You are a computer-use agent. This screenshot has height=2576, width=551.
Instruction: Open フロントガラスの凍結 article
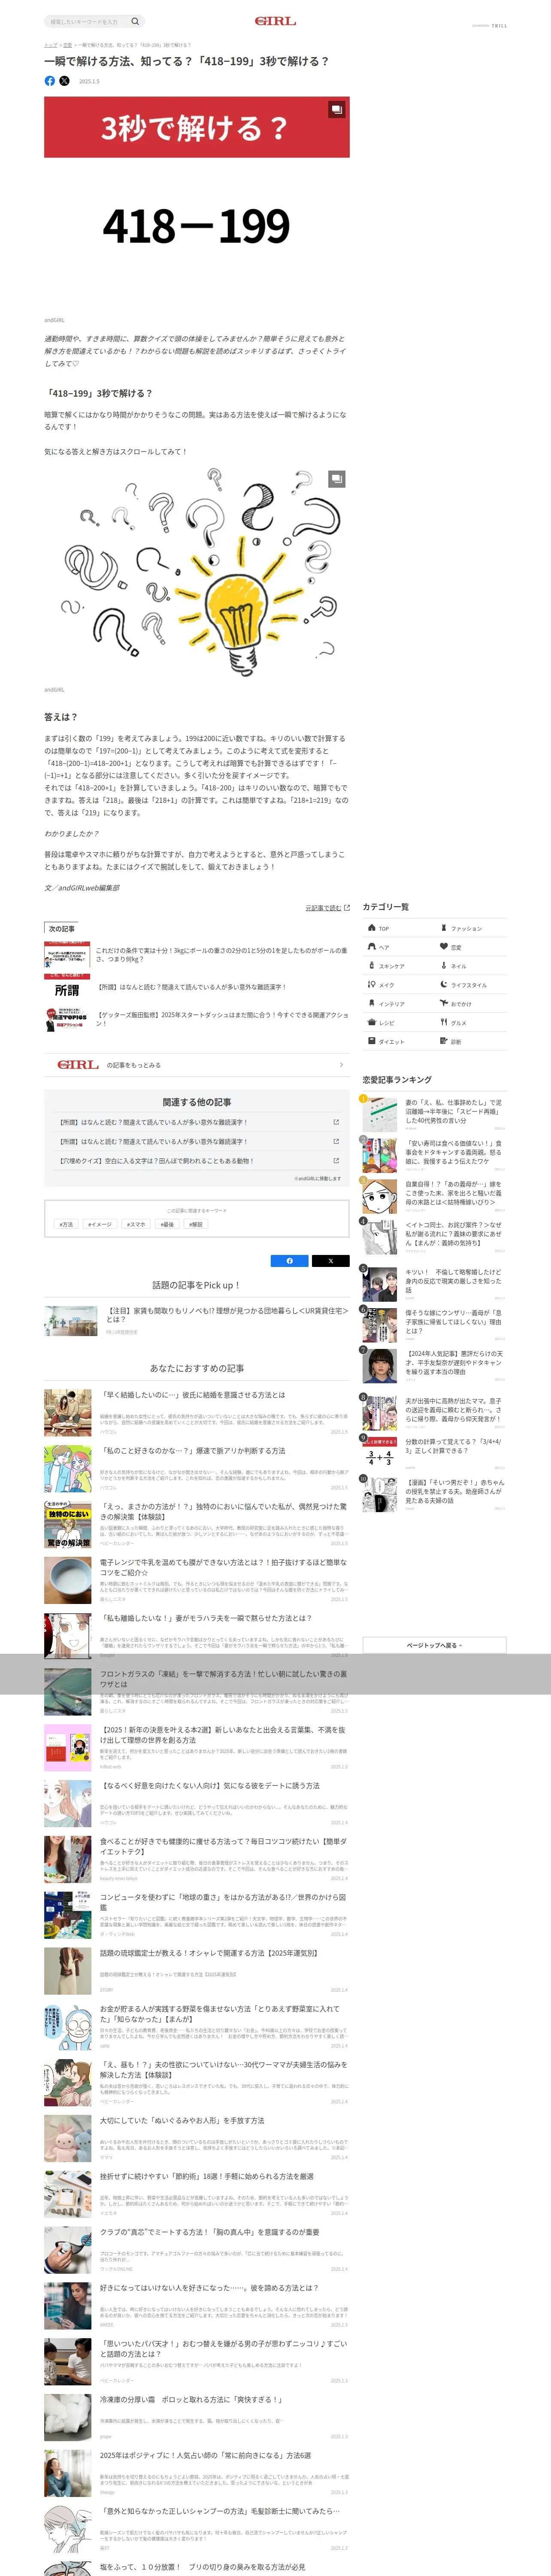tap(197, 1692)
